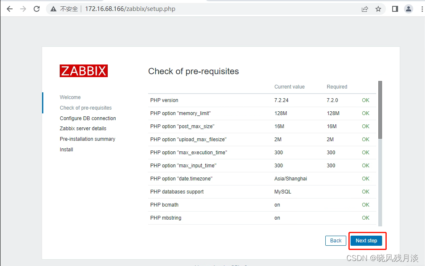
Task: Click the browser forward arrow
Action: [23, 9]
